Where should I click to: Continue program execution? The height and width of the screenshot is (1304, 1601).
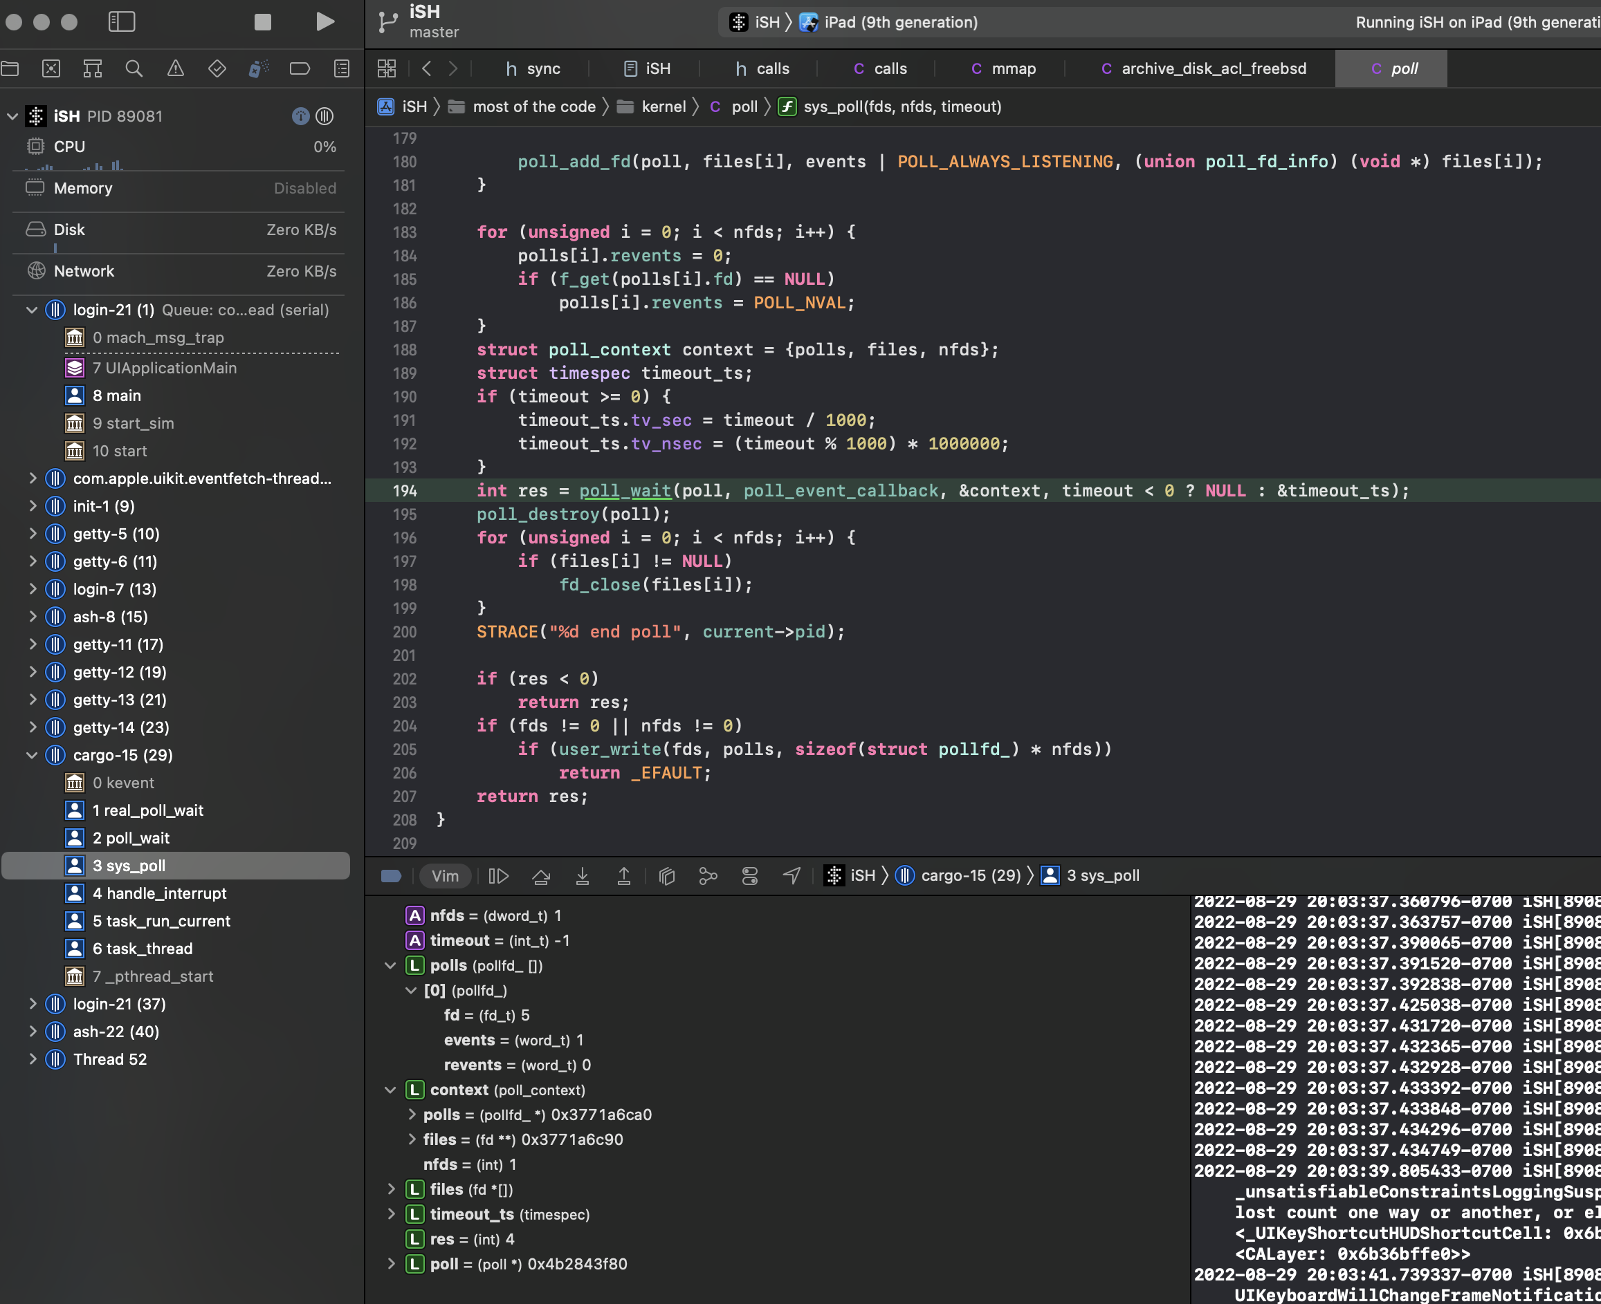pos(498,876)
